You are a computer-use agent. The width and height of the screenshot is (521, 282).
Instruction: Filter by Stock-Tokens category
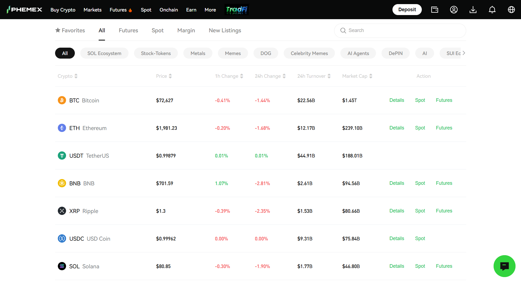tap(156, 53)
